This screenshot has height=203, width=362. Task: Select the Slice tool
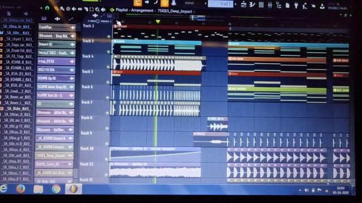click(x=86, y=9)
